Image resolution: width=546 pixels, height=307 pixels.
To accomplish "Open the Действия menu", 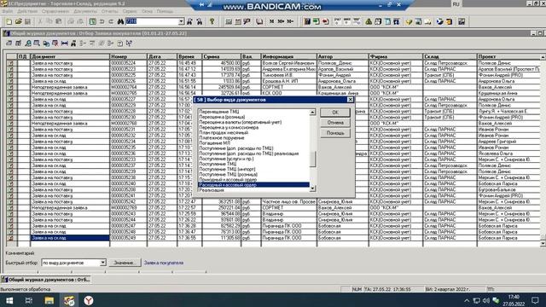I will (x=27, y=11).
